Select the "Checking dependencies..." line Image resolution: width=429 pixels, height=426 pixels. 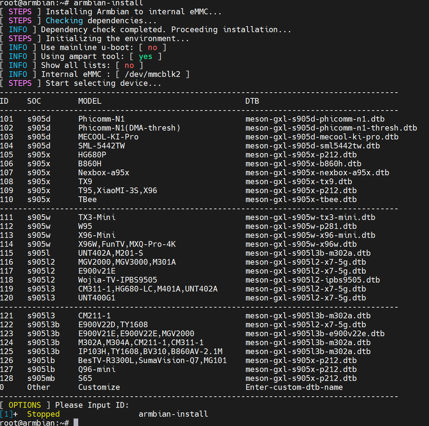[101, 21]
